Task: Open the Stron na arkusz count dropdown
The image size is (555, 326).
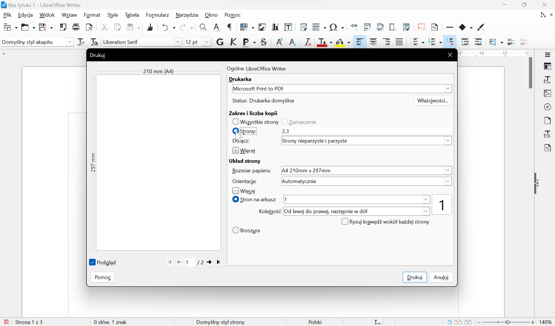Action: coord(357,199)
